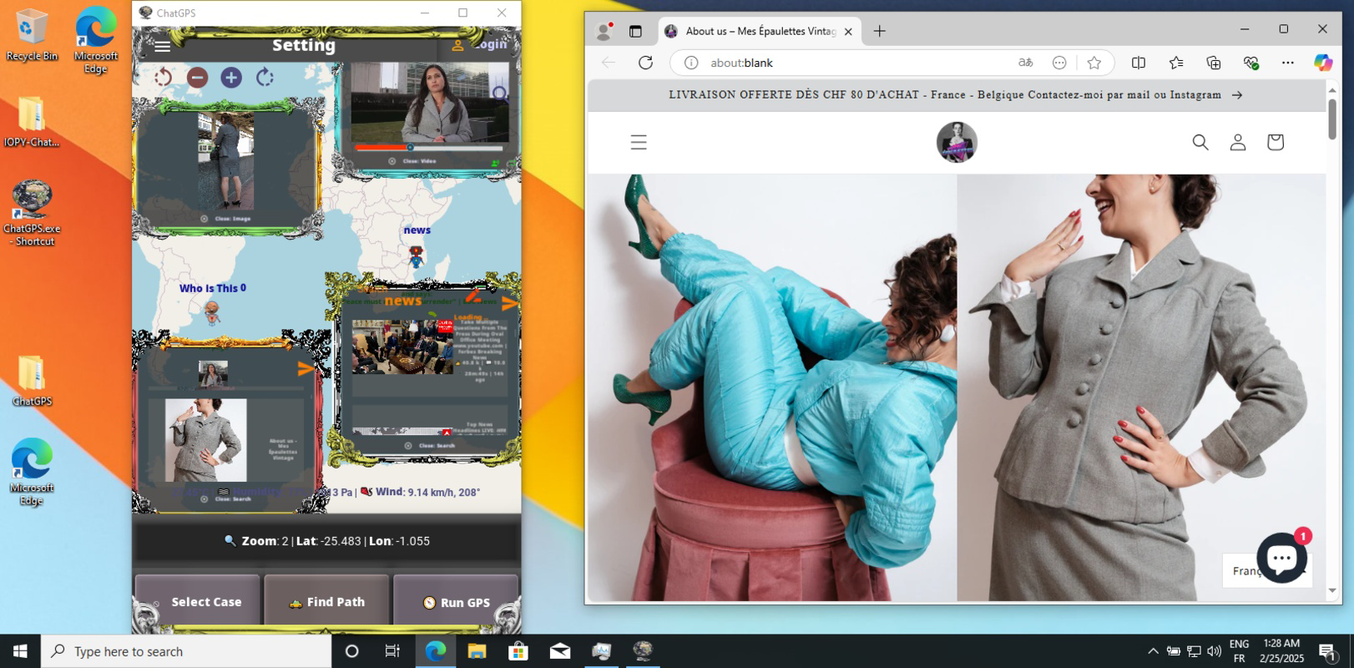1354x668 pixels.
Task: Add this page to favorites star
Action: click(x=1094, y=63)
